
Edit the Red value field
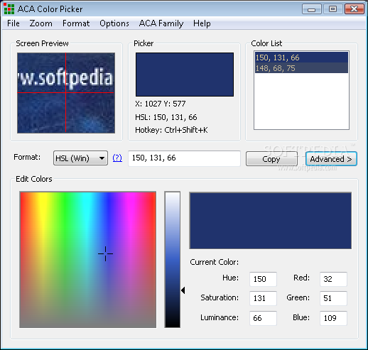[333, 279]
